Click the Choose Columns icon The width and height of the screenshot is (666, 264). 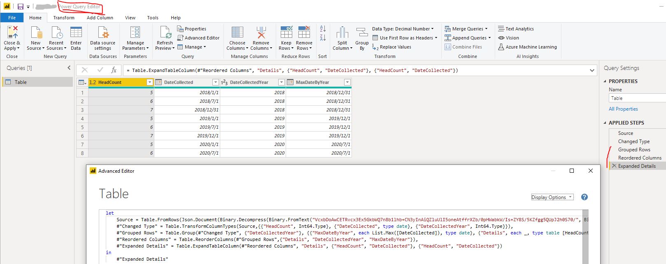(238, 32)
